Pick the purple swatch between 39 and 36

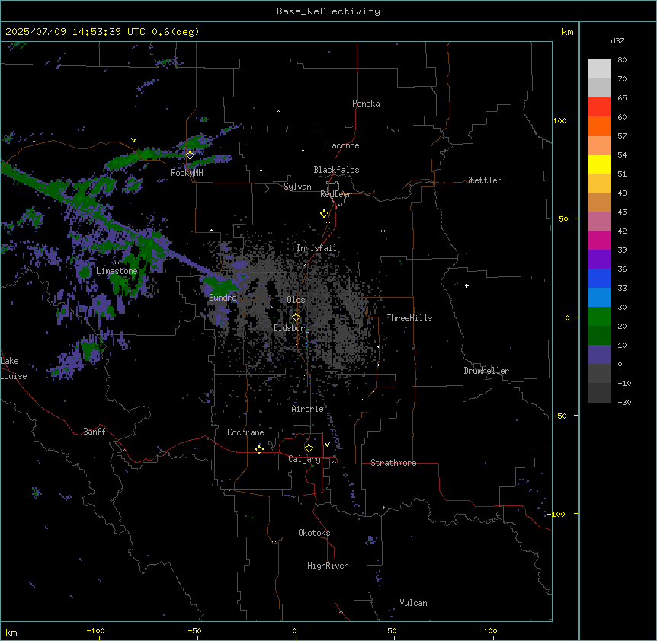(x=599, y=260)
